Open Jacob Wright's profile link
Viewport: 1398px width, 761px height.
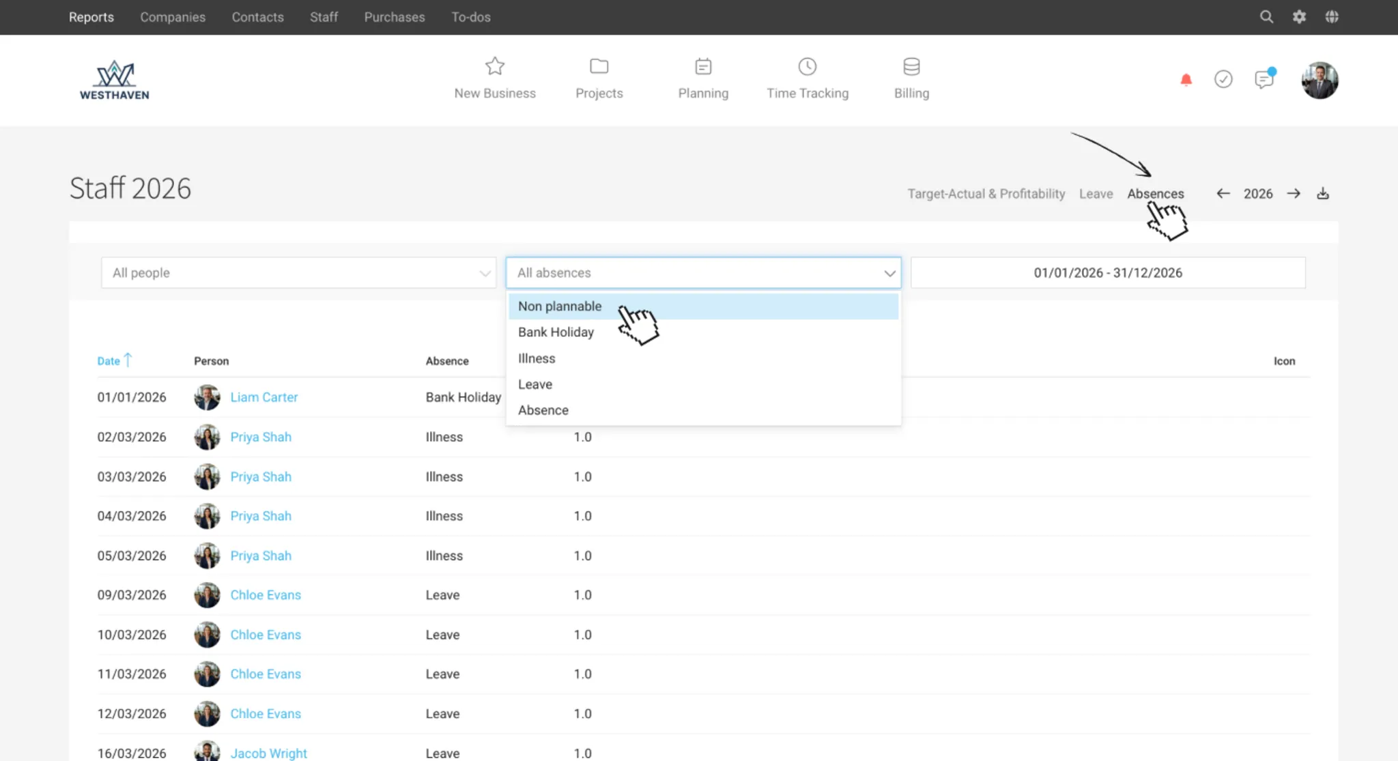pos(268,753)
